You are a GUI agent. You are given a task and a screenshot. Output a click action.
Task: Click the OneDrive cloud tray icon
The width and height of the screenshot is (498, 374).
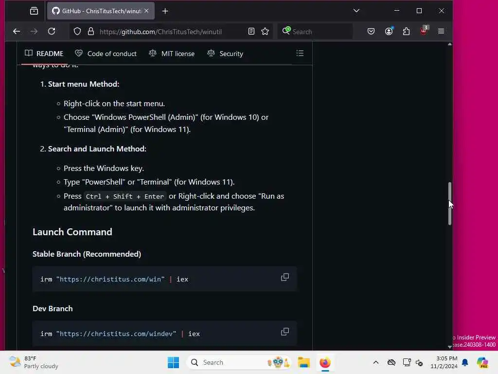(391, 362)
